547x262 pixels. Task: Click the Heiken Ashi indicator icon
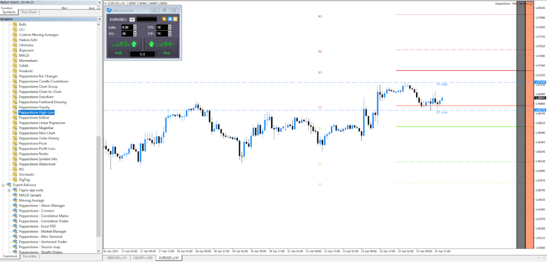coord(15,40)
